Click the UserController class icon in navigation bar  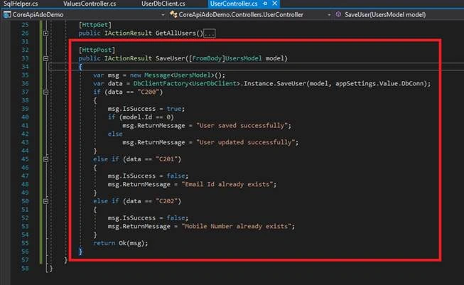pyautogui.click(x=173, y=14)
